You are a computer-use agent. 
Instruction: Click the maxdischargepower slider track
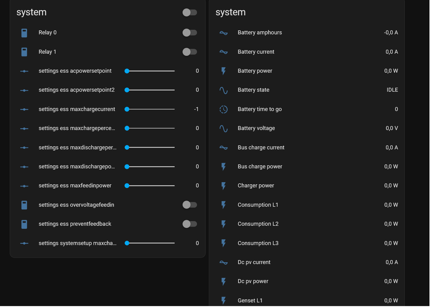[149, 167]
